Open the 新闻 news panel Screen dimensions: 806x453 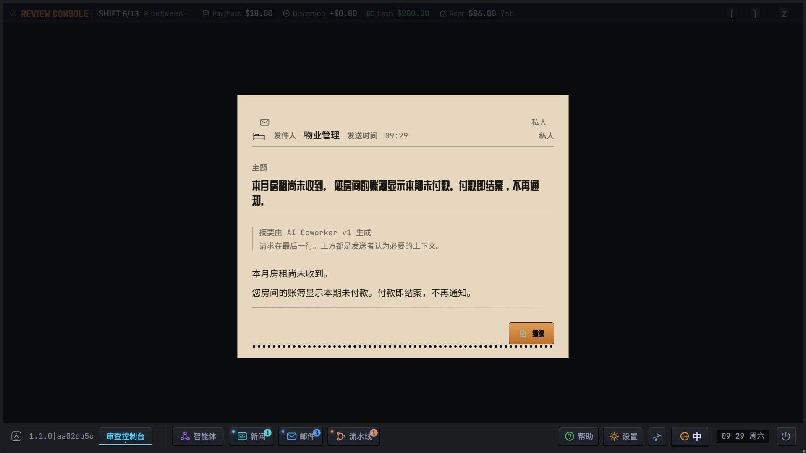251,436
